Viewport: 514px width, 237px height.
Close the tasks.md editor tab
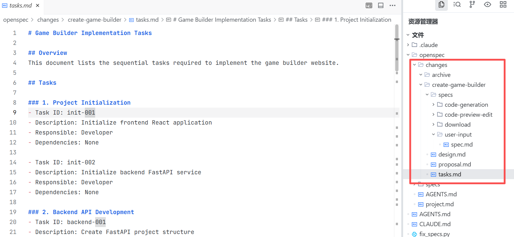(x=37, y=5)
